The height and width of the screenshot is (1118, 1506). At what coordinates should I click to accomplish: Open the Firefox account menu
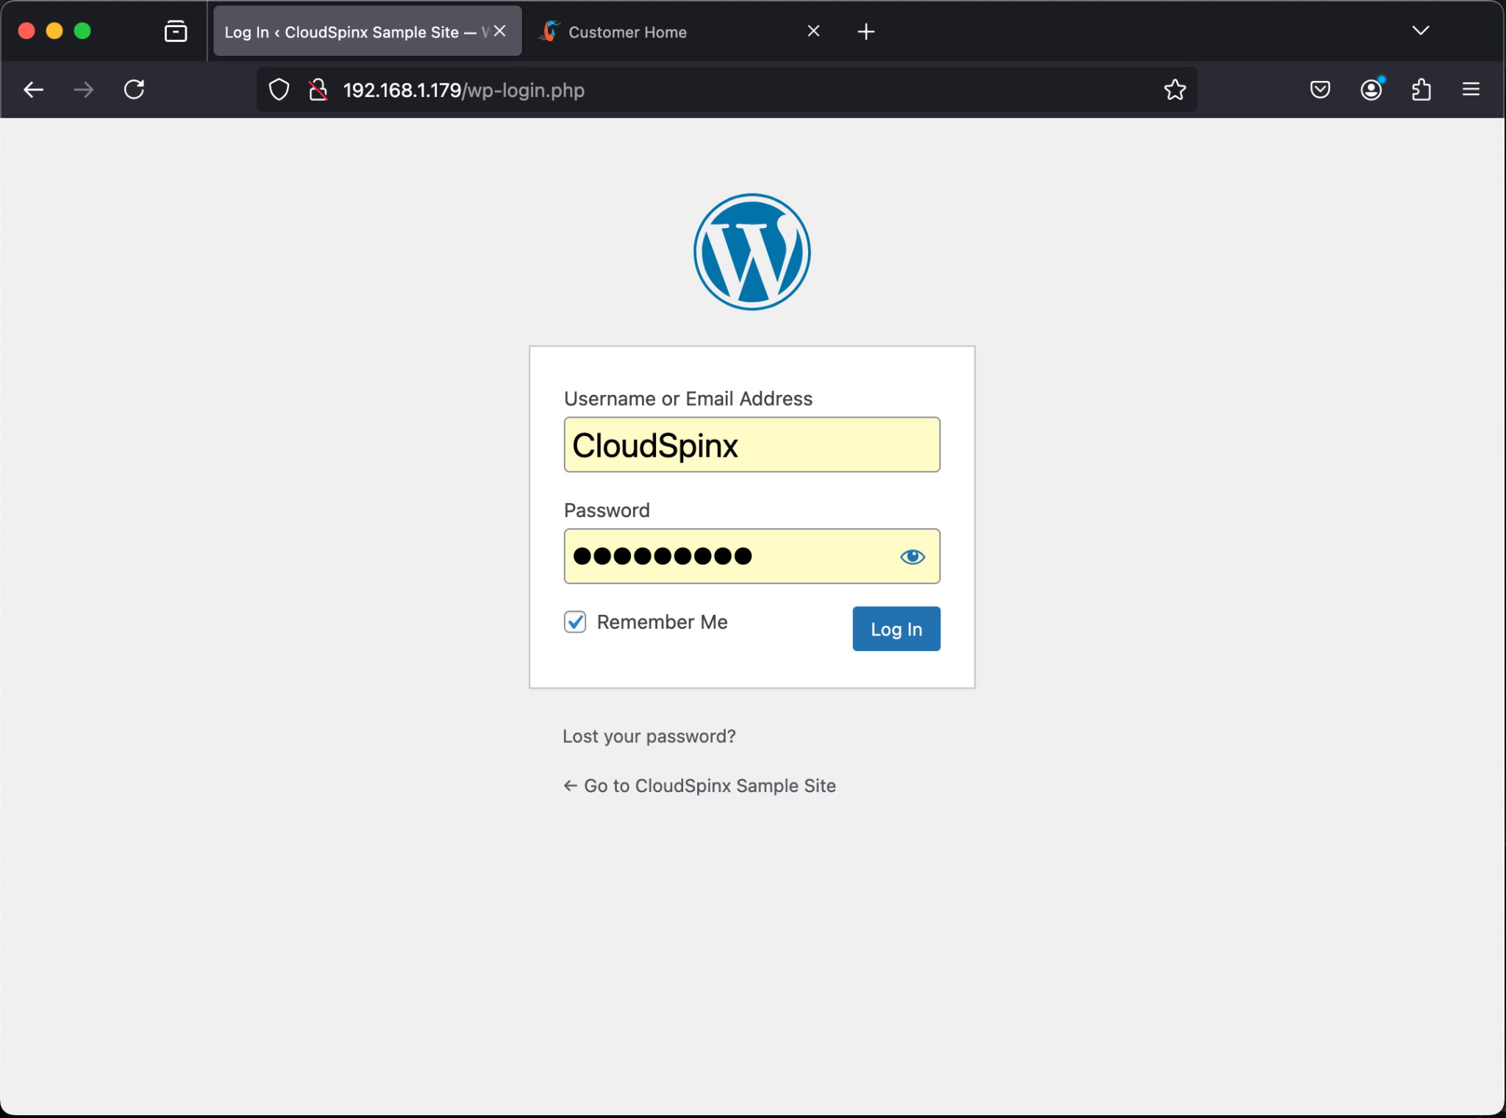(x=1371, y=89)
